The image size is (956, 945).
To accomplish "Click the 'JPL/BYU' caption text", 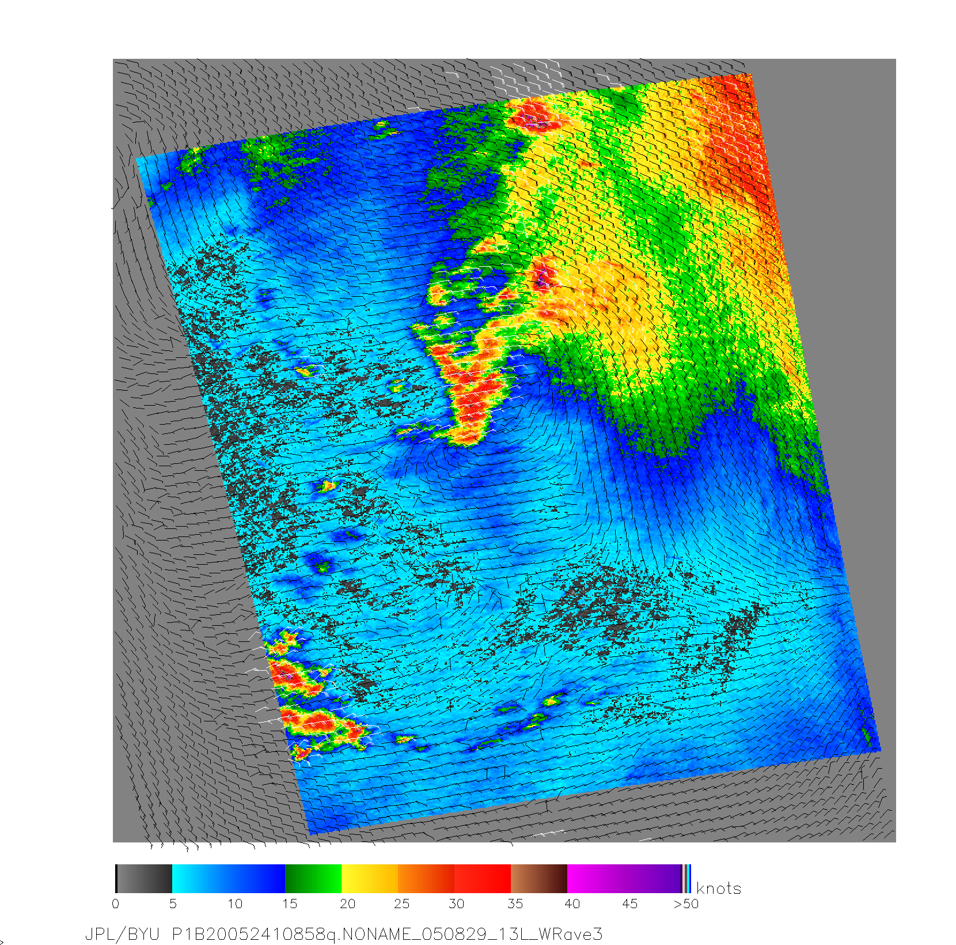I will (122, 934).
